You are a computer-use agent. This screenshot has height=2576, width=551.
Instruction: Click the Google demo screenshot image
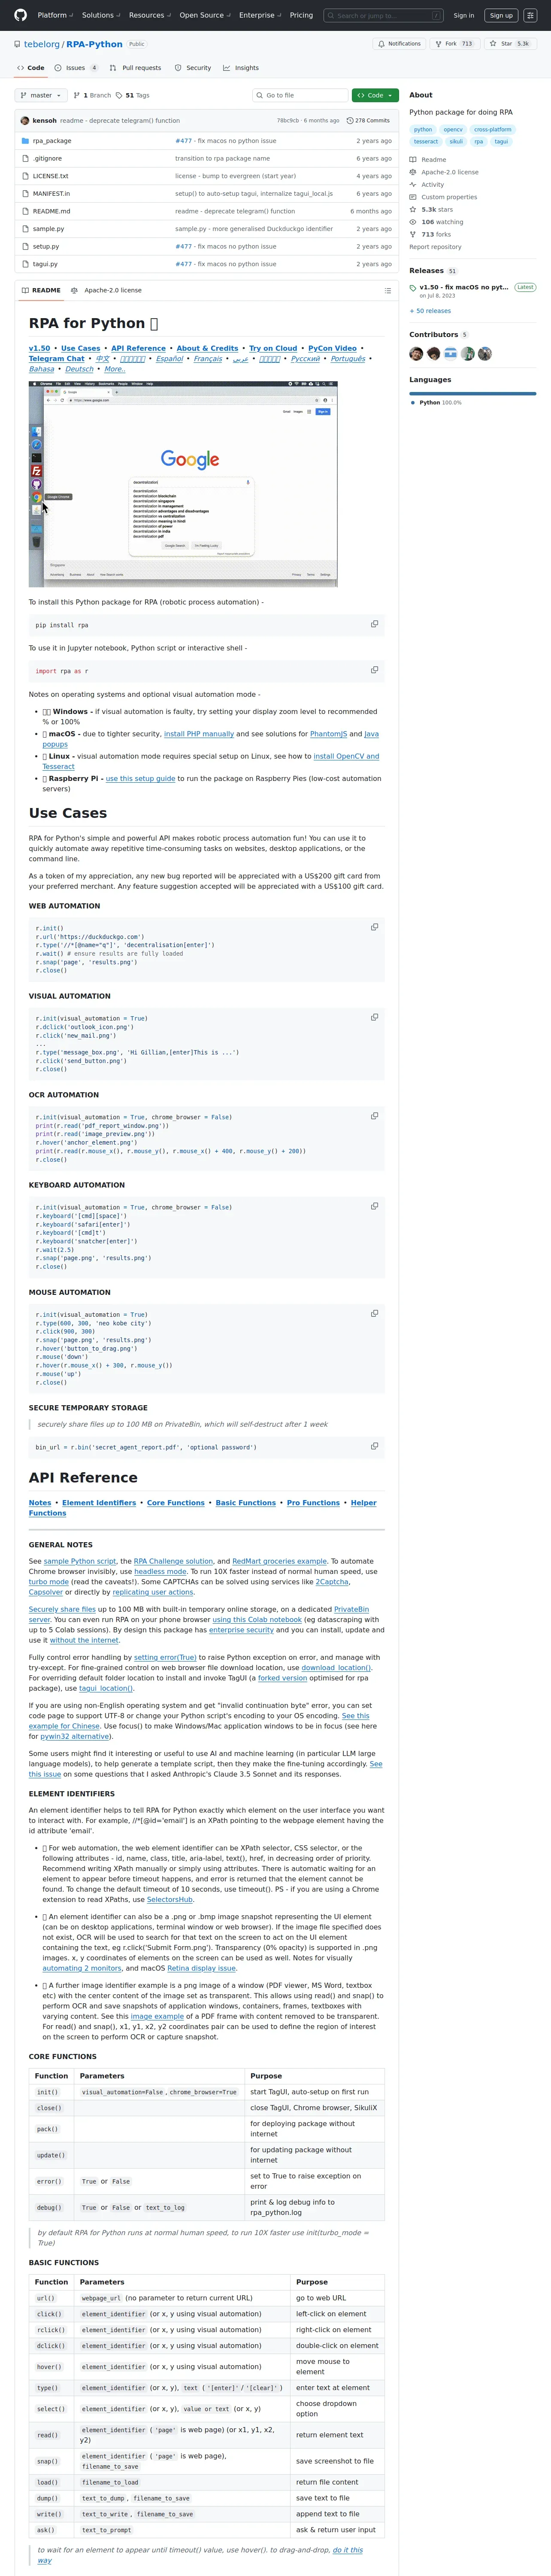click(183, 483)
